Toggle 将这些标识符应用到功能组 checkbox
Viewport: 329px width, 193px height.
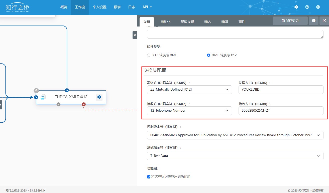[x=149, y=177]
